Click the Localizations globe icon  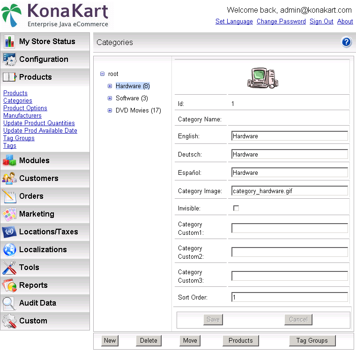pyautogui.click(x=9, y=249)
